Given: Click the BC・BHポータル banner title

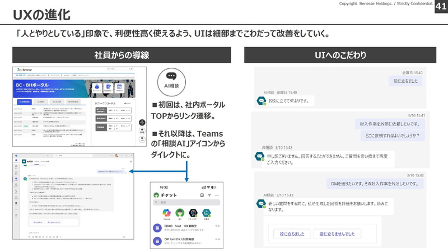Looking at the screenshot, I should (32, 85).
